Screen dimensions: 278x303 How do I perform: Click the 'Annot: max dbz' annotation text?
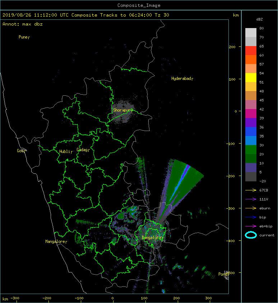[x=23, y=24]
